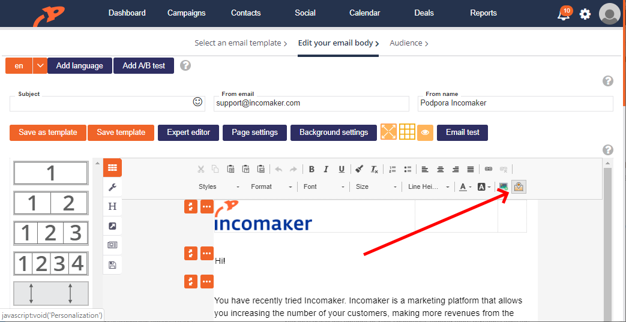
Task: Click Email test button
Action: [462, 133]
